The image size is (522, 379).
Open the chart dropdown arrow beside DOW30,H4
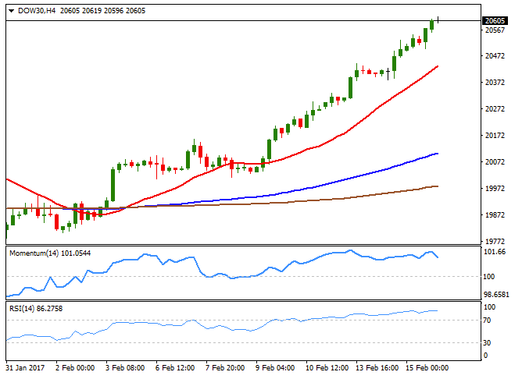[11, 11]
